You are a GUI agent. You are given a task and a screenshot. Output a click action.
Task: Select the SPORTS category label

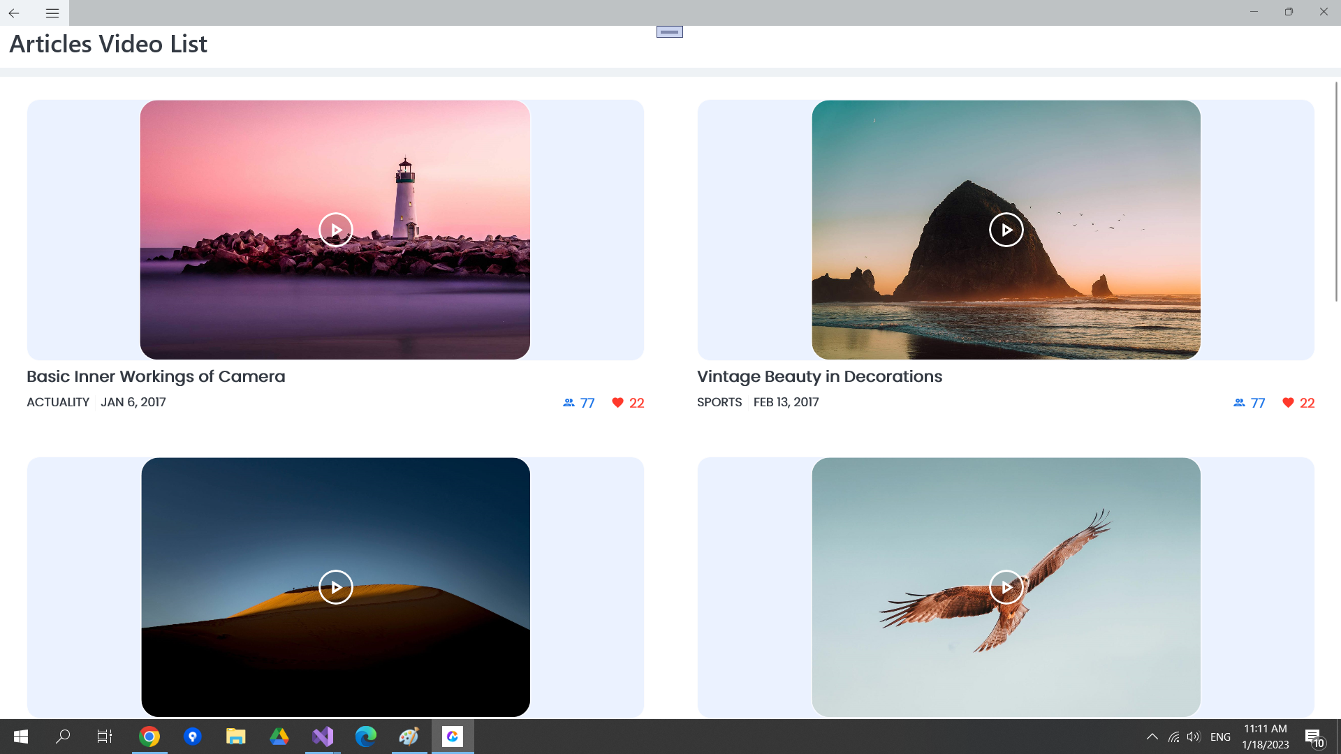(x=719, y=402)
